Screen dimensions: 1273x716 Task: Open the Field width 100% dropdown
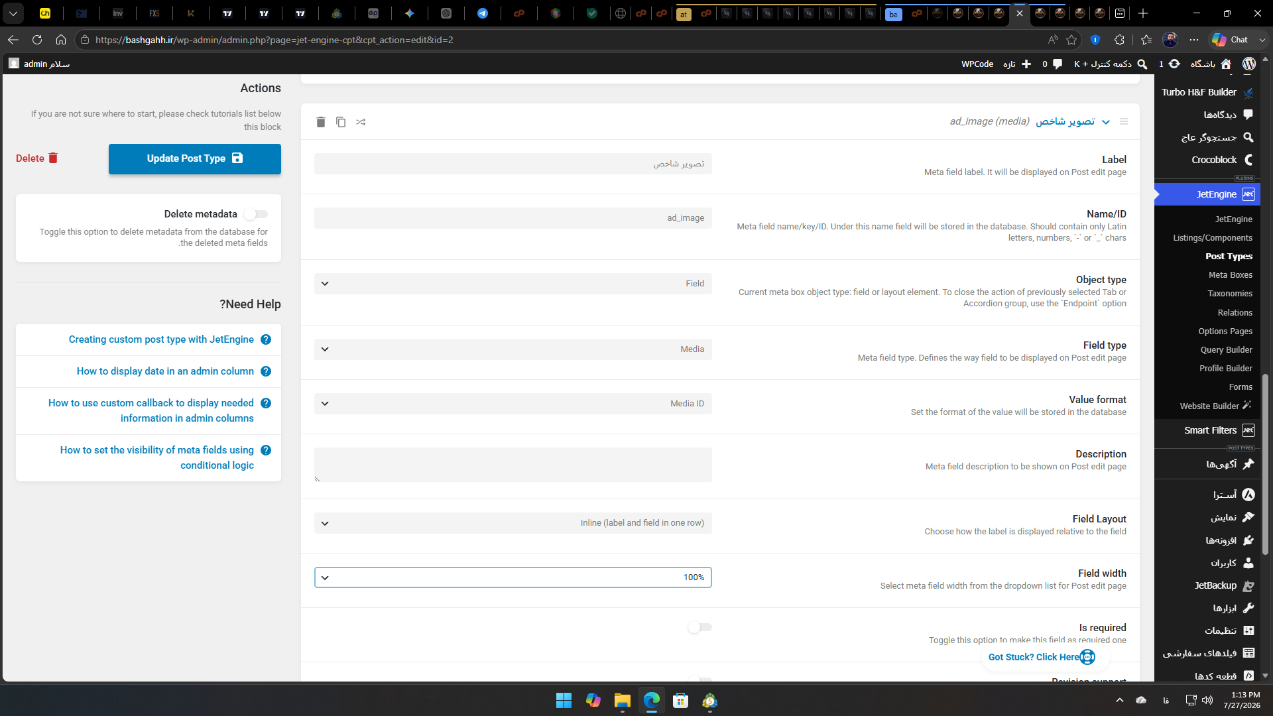pyautogui.click(x=513, y=577)
